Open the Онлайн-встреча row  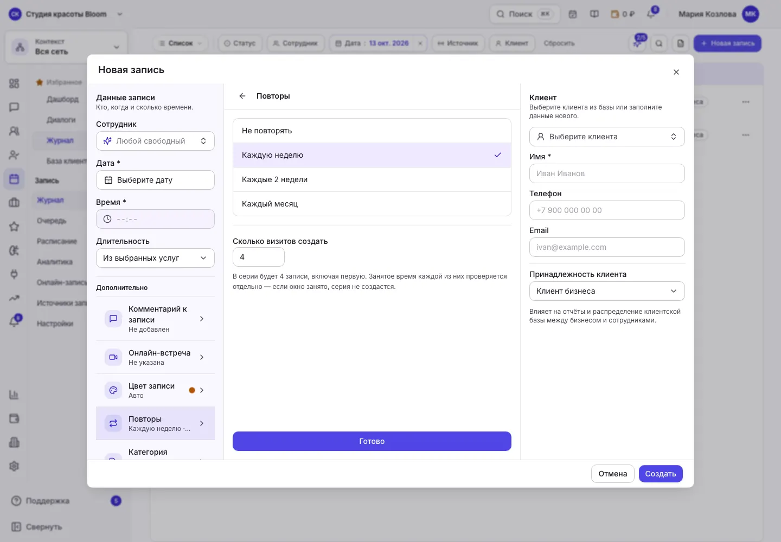point(155,357)
